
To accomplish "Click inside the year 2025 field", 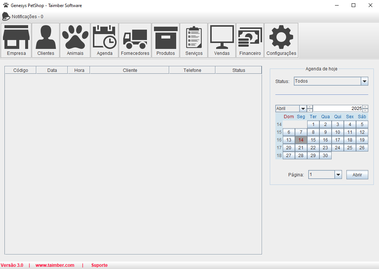I will click(337, 109).
